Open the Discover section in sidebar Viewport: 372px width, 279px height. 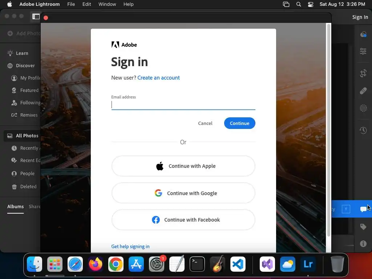click(x=21, y=65)
